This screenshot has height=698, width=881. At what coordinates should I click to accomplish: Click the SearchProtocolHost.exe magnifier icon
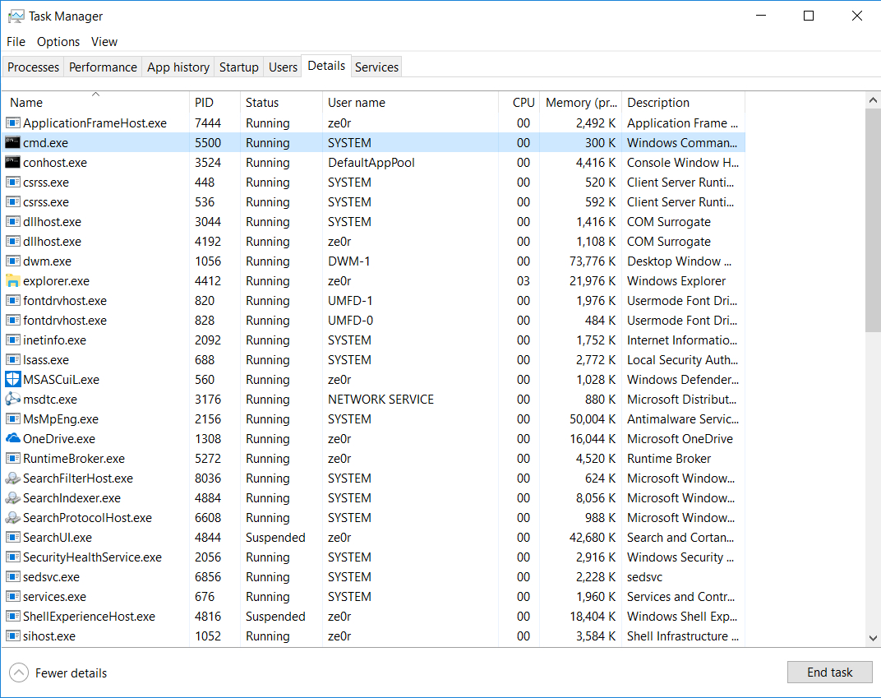(13, 518)
